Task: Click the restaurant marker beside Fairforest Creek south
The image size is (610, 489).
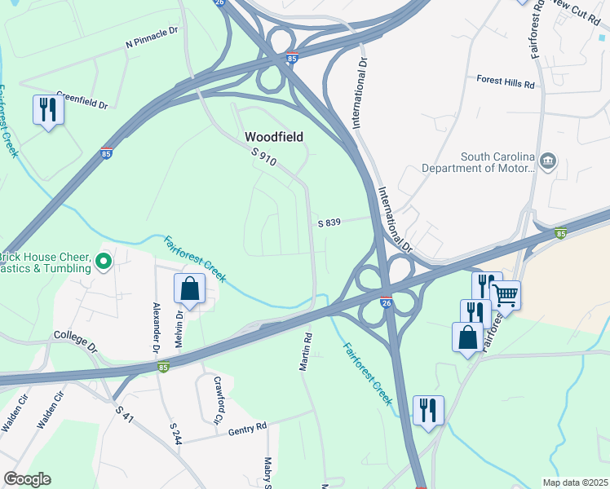Action: pyautogui.click(x=428, y=413)
